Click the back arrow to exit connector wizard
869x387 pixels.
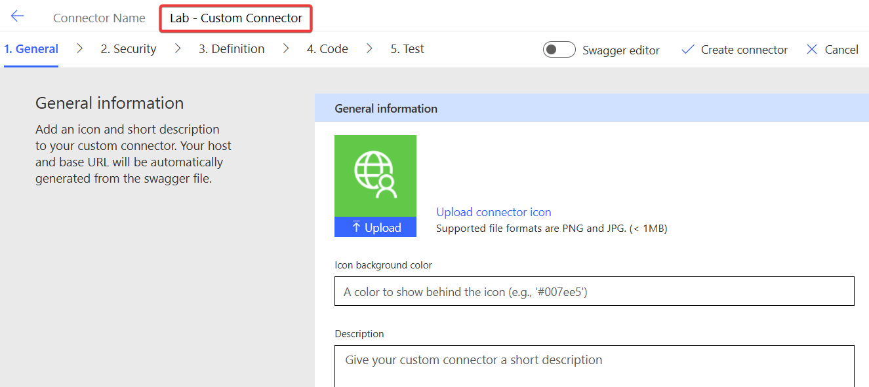[16, 16]
